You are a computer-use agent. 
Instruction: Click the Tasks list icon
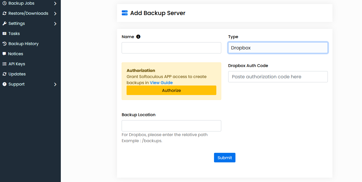4,34
